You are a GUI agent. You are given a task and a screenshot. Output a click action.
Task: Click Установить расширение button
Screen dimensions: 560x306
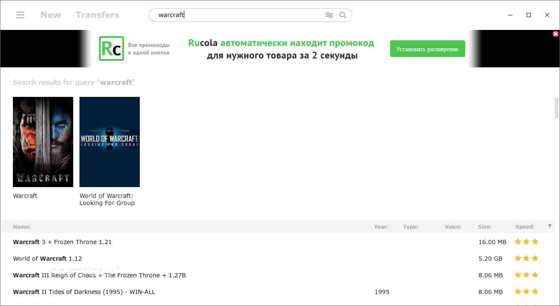click(x=427, y=49)
